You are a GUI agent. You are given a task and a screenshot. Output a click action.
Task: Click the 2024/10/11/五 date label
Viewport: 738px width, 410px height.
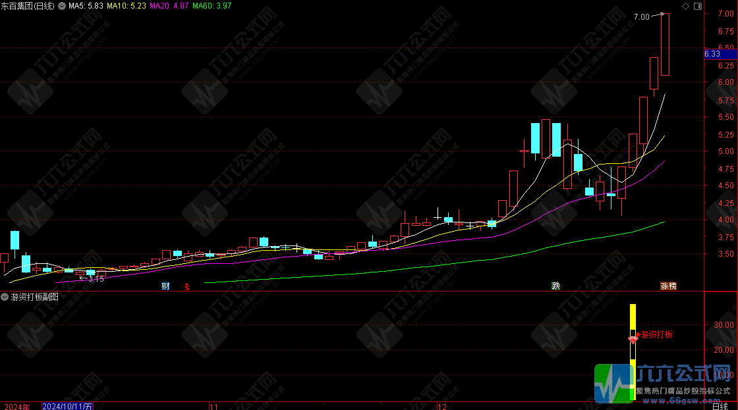click(x=68, y=406)
